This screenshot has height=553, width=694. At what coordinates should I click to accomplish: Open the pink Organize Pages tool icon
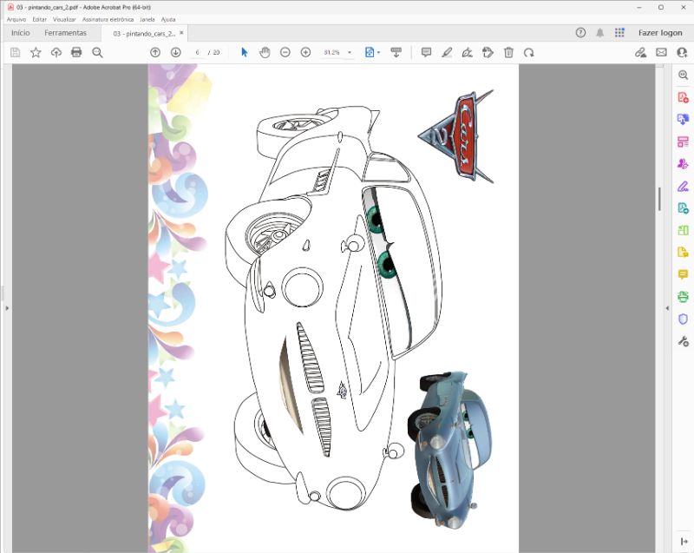(x=683, y=142)
